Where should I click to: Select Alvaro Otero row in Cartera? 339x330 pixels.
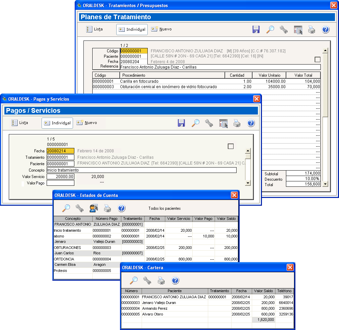[x=207, y=314]
